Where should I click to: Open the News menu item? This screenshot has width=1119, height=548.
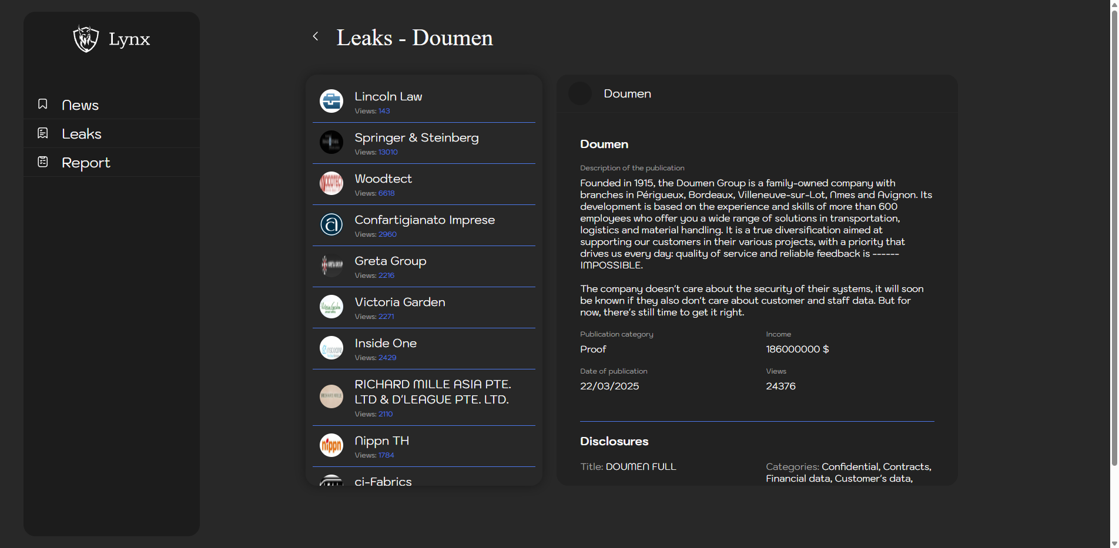[x=80, y=105]
